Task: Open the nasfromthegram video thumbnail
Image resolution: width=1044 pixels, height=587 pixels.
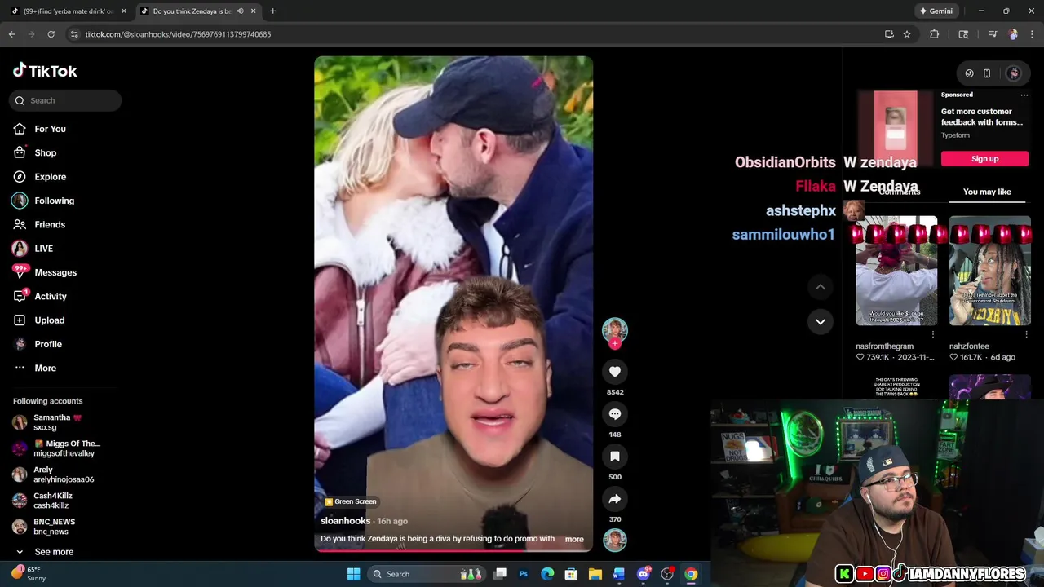Action: [x=896, y=270]
